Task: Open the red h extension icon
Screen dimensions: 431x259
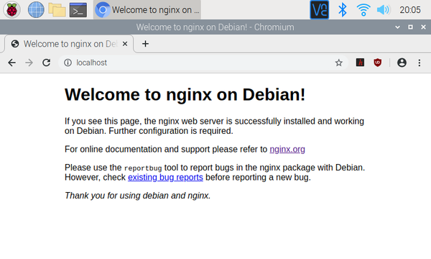Action: [x=360, y=63]
